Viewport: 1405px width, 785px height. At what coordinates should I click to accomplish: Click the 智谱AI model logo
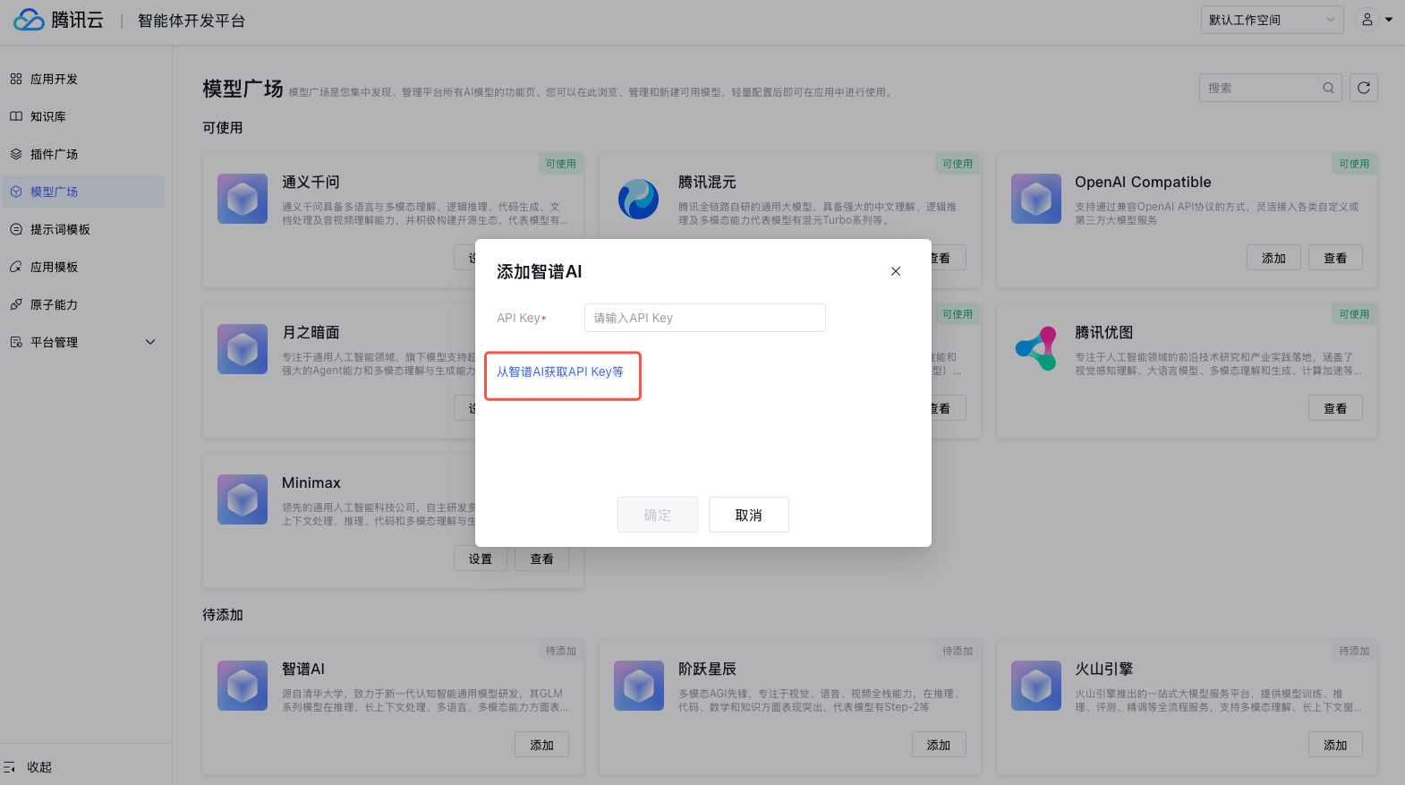tap(243, 686)
